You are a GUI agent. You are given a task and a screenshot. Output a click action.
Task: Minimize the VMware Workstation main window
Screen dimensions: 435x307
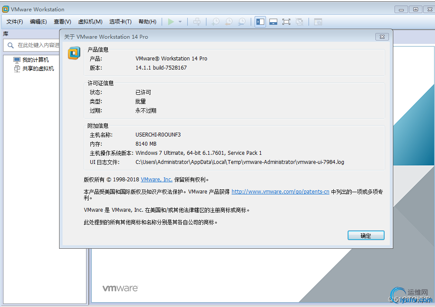tap(401, 9)
